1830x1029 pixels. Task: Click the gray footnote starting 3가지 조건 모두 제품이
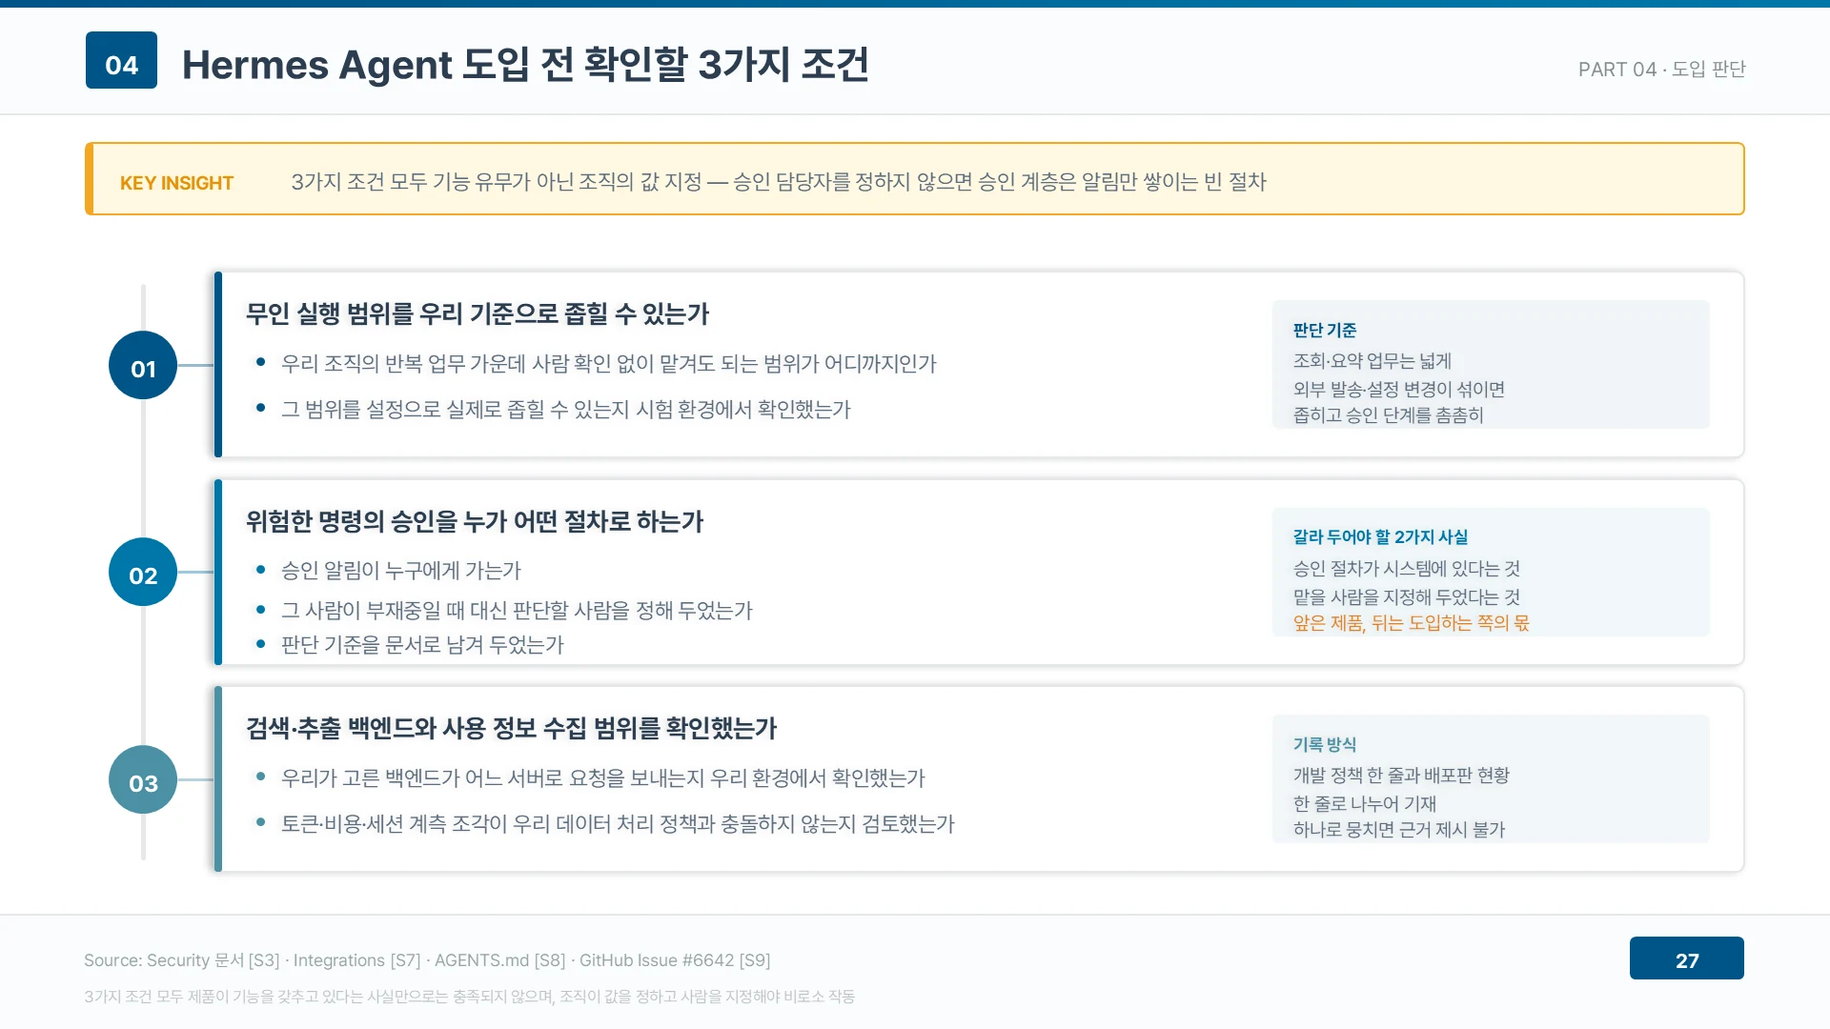(x=469, y=997)
